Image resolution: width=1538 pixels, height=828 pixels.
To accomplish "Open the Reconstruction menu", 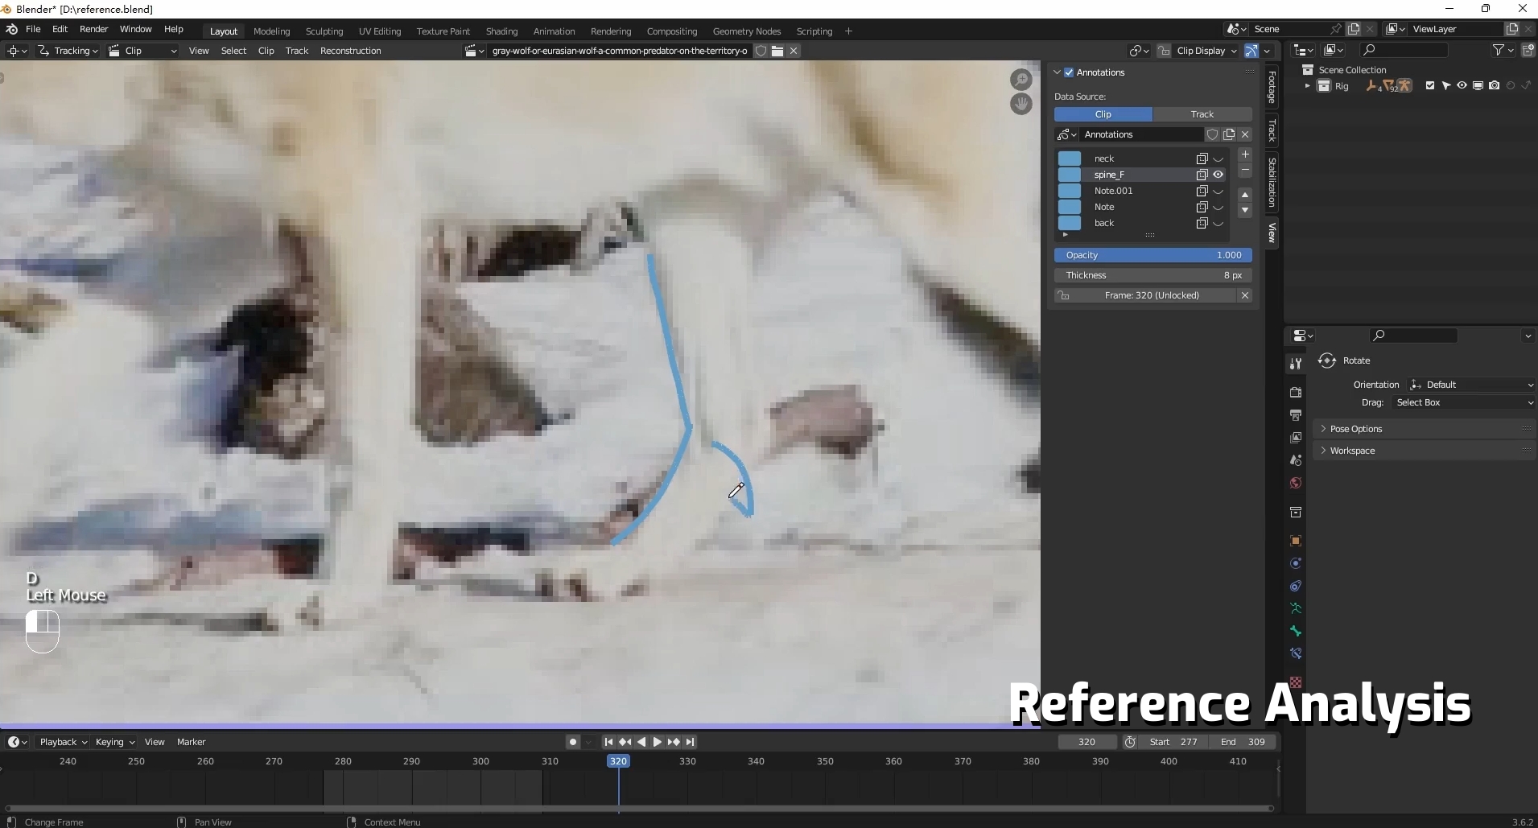I will [x=350, y=51].
